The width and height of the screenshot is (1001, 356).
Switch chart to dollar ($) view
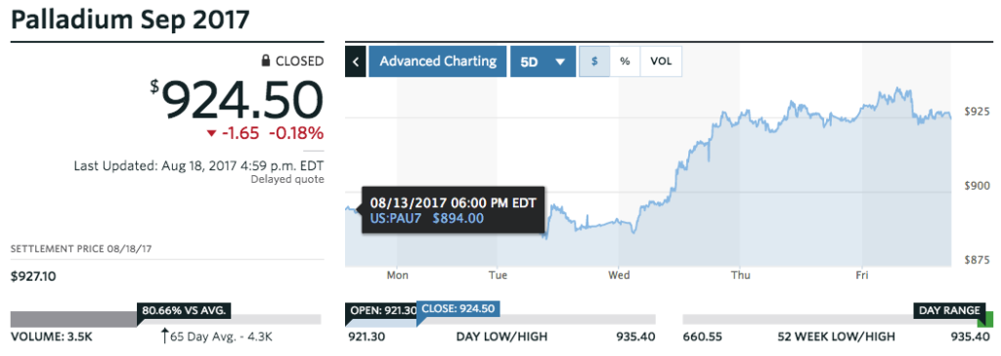click(594, 62)
